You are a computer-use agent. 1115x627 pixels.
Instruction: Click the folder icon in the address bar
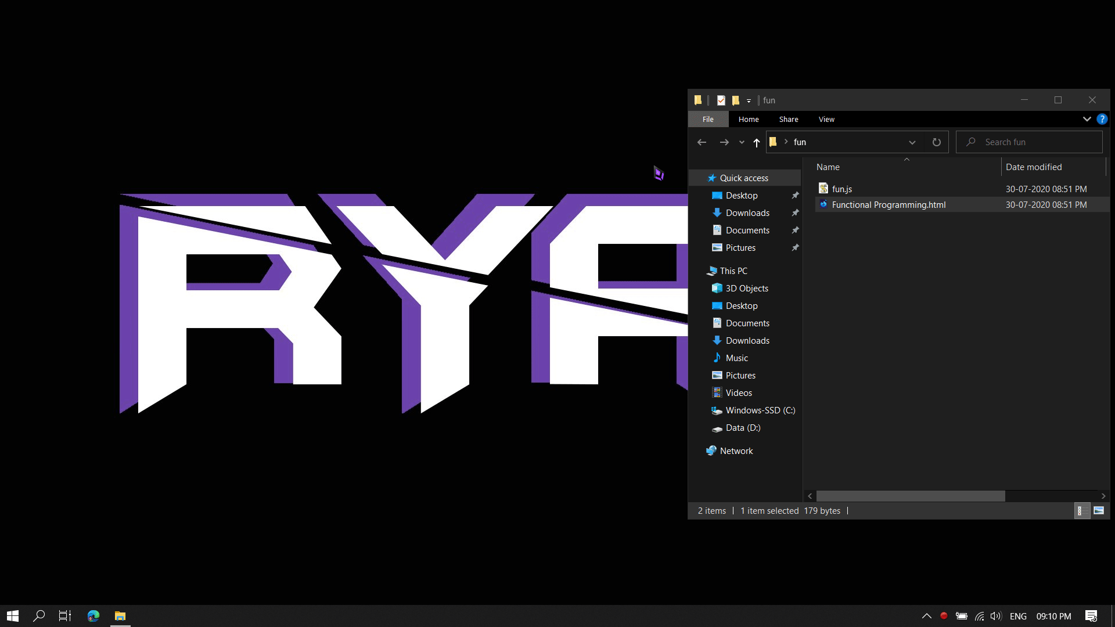click(x=773, y=142)
